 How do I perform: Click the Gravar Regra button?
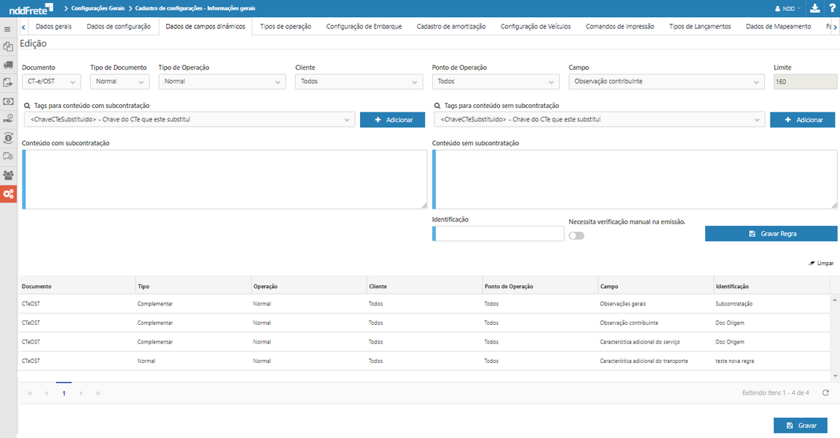click(771, 234)
